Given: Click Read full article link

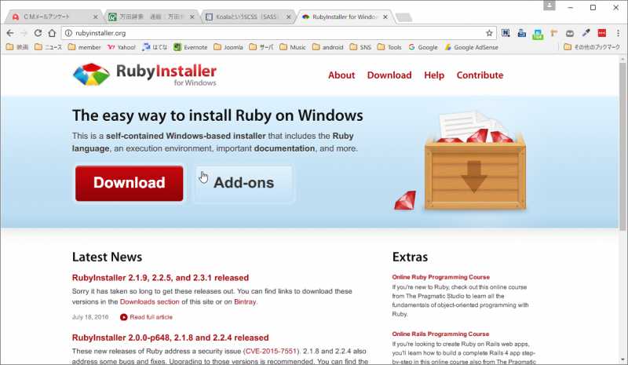Looking at the screenshot, I should (x=151, y=317).
